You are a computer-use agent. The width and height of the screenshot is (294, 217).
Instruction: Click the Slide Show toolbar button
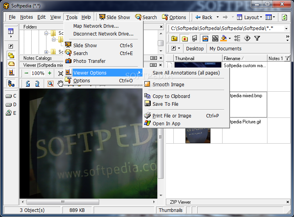(114, 17)
